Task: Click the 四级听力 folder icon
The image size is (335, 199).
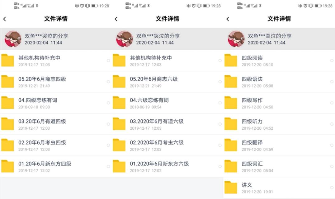Action: pyautogui.click(x=231, y=124)
